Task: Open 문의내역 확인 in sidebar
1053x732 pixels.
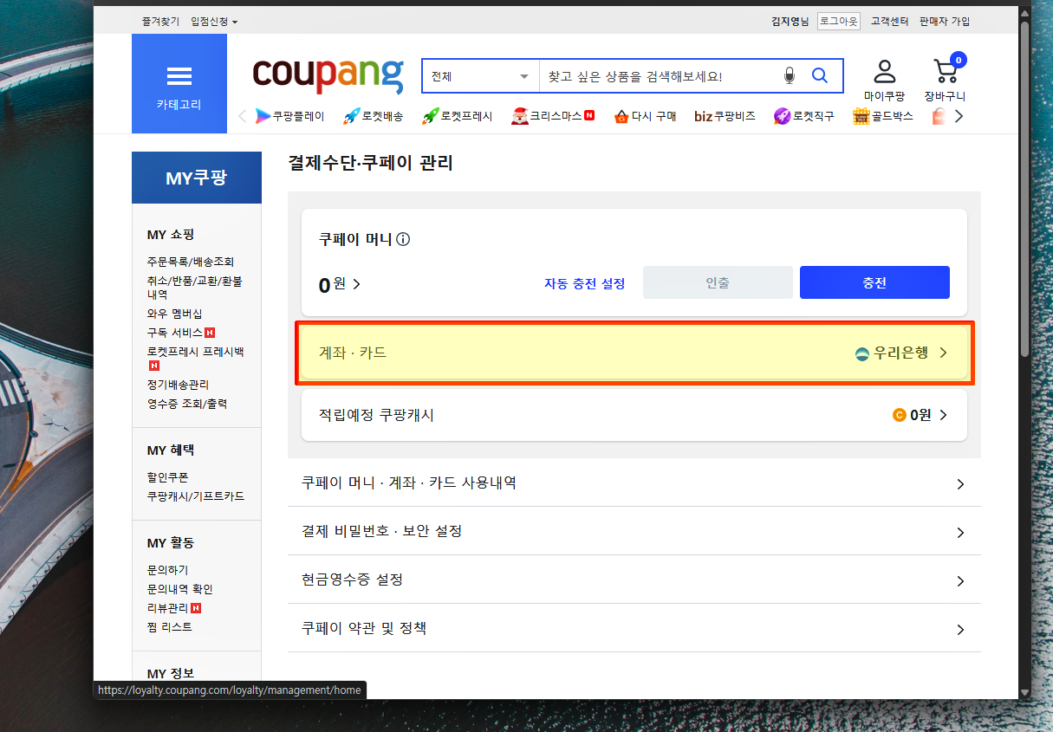Action: 180,589
